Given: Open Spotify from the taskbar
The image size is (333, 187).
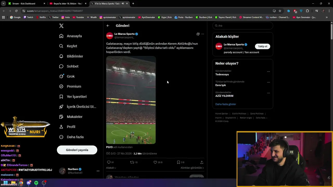Looking at the screenshot, I should click(36, 183).
